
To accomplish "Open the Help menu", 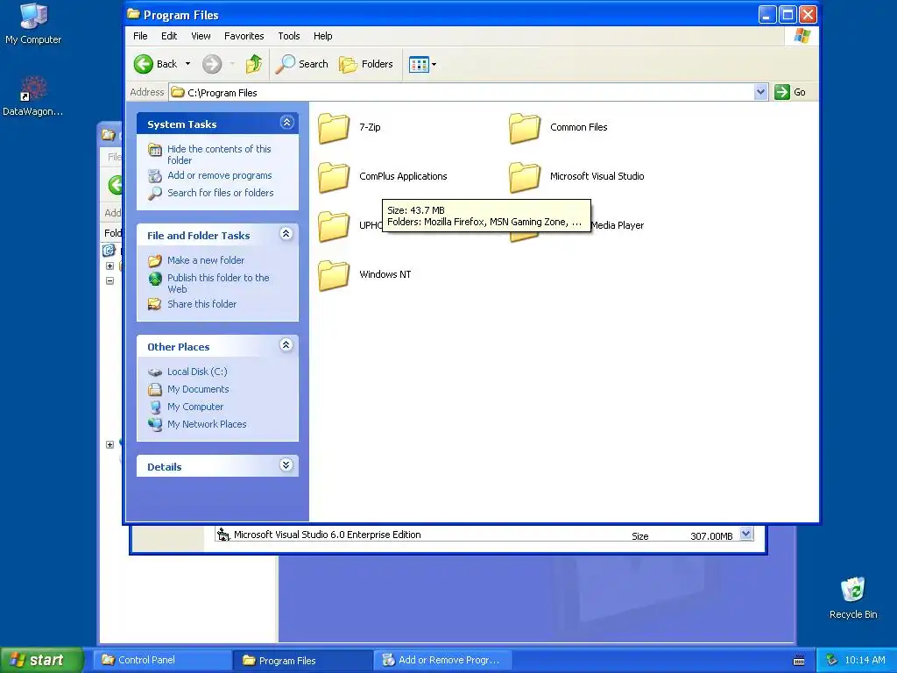I will pyautogui.click(x=322, y=36).
